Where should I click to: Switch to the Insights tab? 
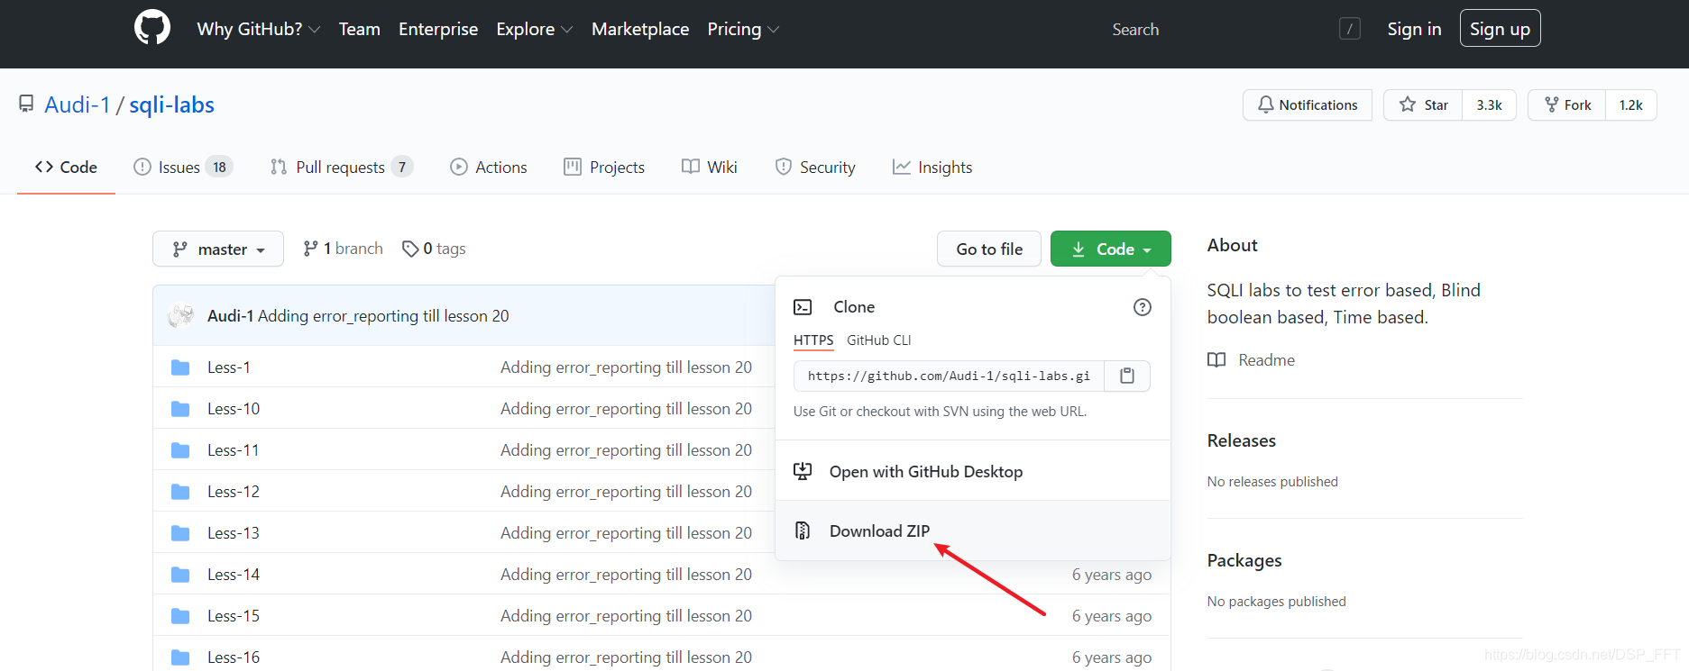(x=932, y=167)
